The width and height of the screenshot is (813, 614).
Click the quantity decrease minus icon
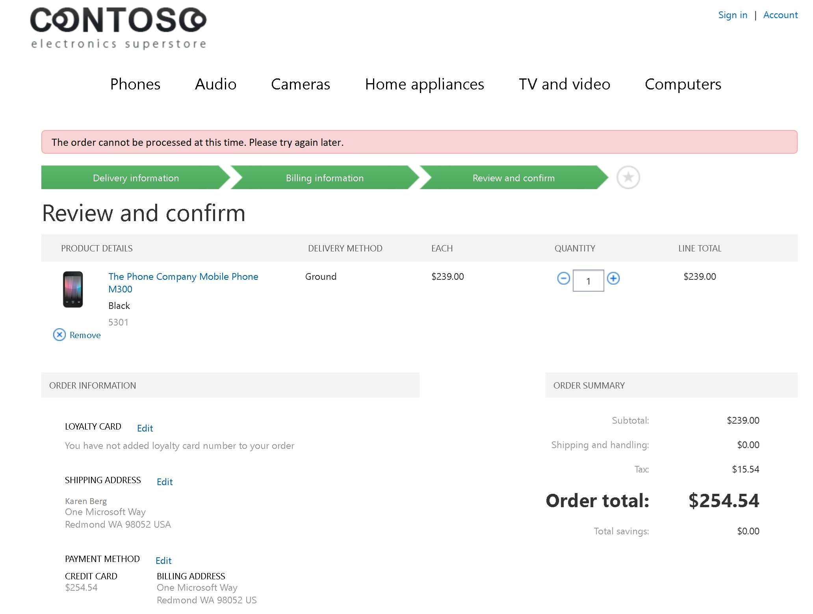[x=563, y=279]
